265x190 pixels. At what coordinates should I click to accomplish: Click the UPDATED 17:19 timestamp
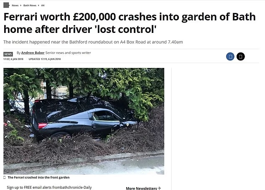click(x=45, y=59)
